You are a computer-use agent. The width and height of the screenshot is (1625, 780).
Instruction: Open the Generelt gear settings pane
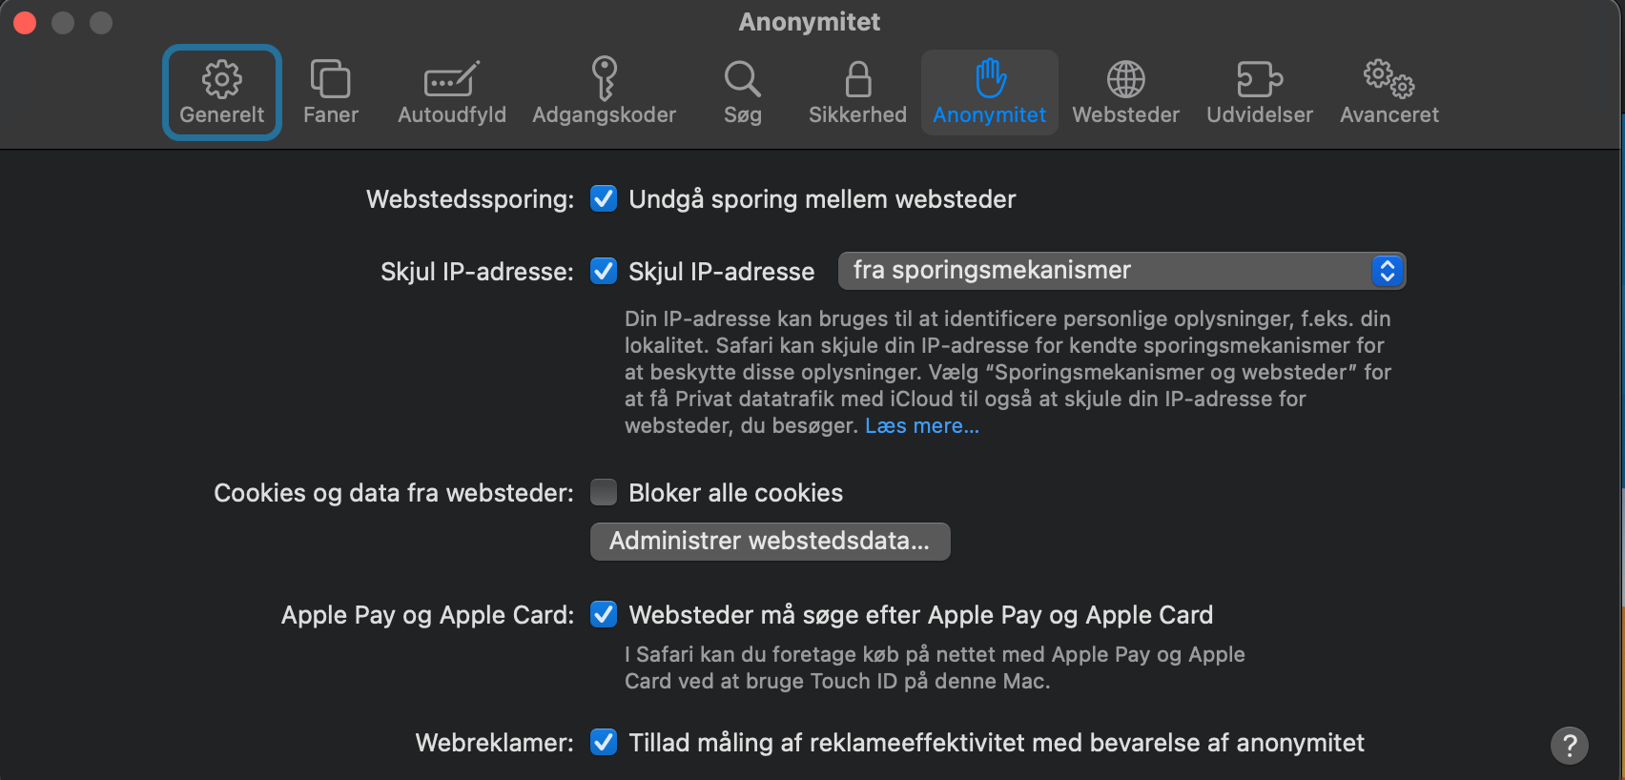[221, 92]
